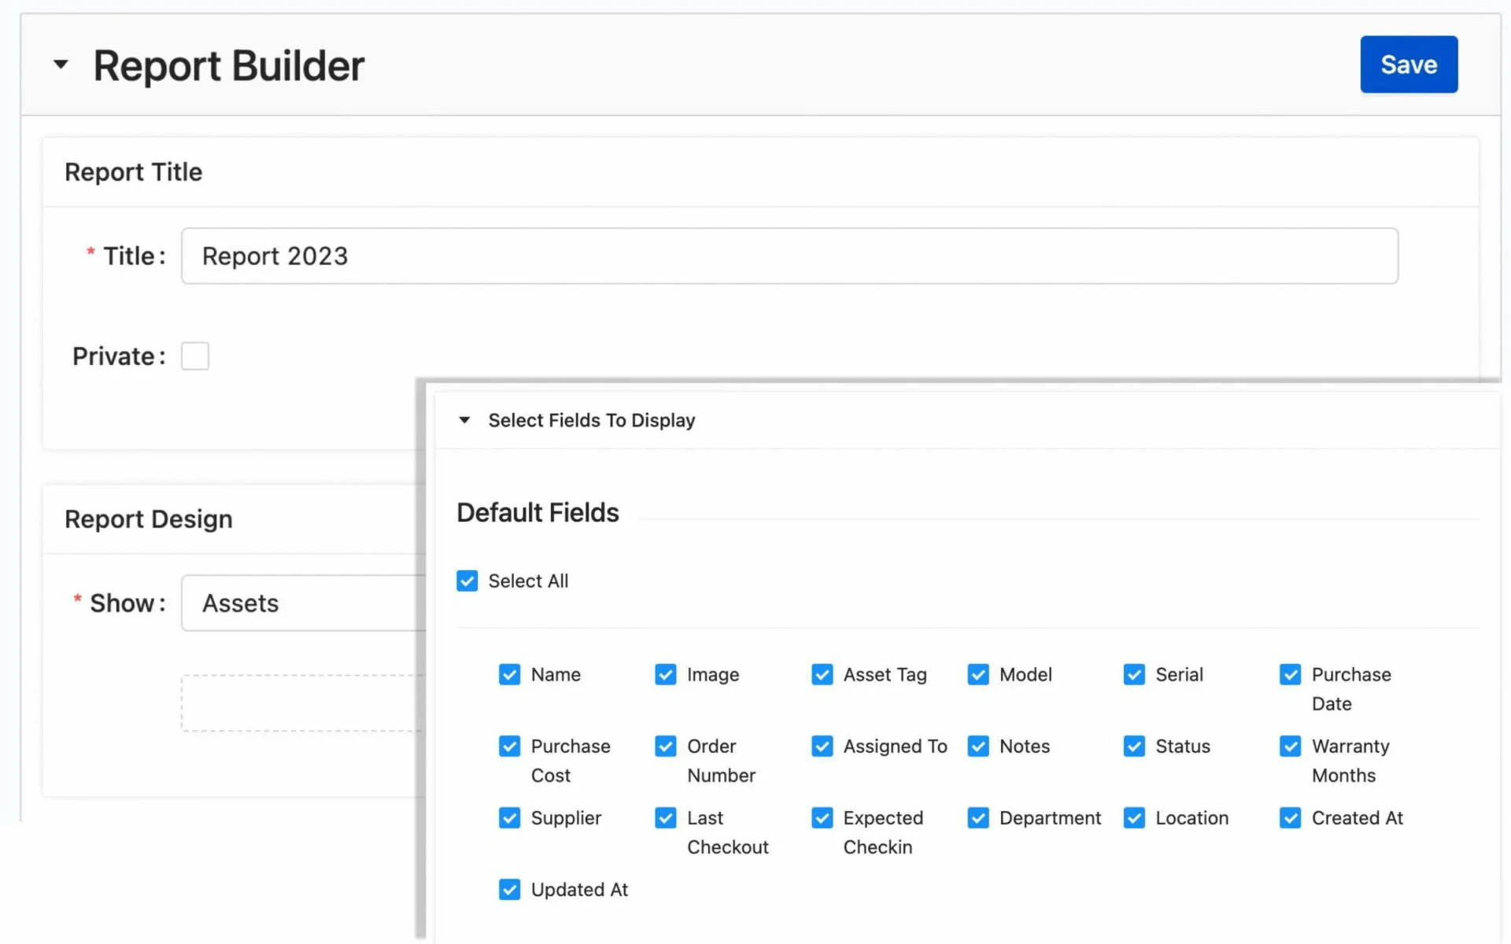The image size is (1511, 944).
Task: Uncheck the Updated At checkbox
Action: [509, 889]
